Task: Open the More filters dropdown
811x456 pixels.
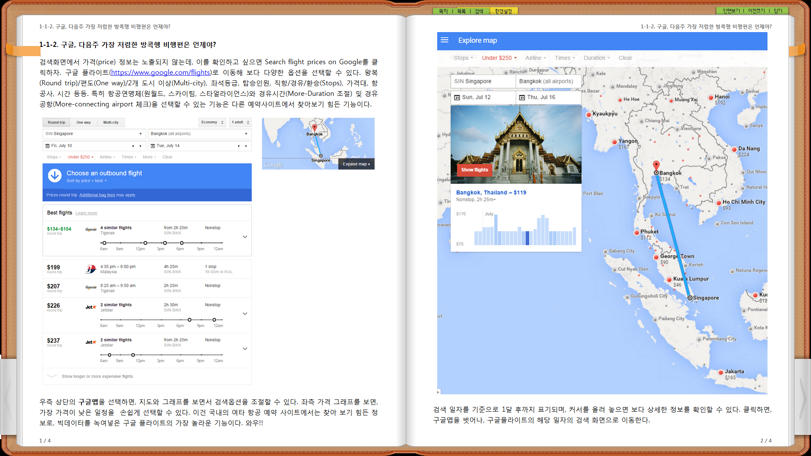Action: [x=149, y=157]
